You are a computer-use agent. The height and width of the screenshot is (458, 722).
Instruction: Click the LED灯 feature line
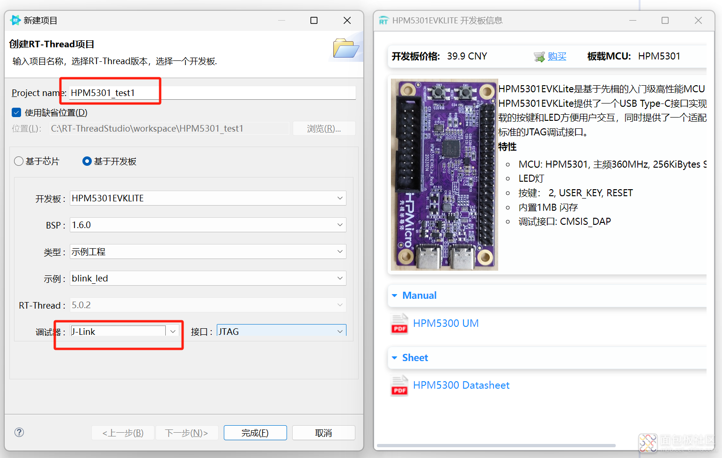tap(531, 178)
